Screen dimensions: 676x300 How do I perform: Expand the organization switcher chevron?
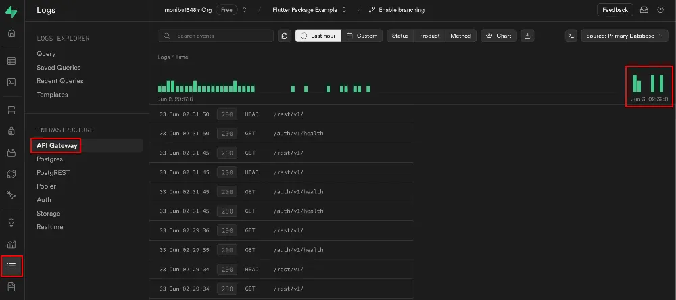(x=245, y=10)
